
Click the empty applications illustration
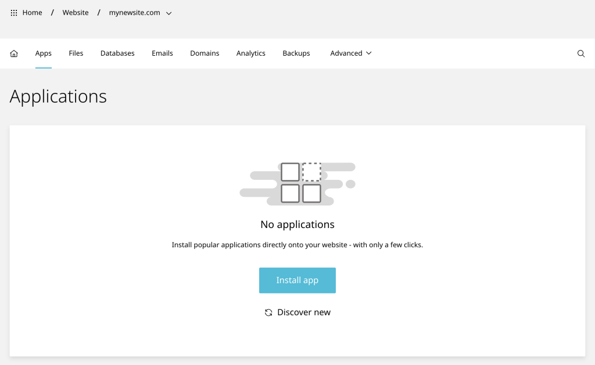(x=297, y=184)
